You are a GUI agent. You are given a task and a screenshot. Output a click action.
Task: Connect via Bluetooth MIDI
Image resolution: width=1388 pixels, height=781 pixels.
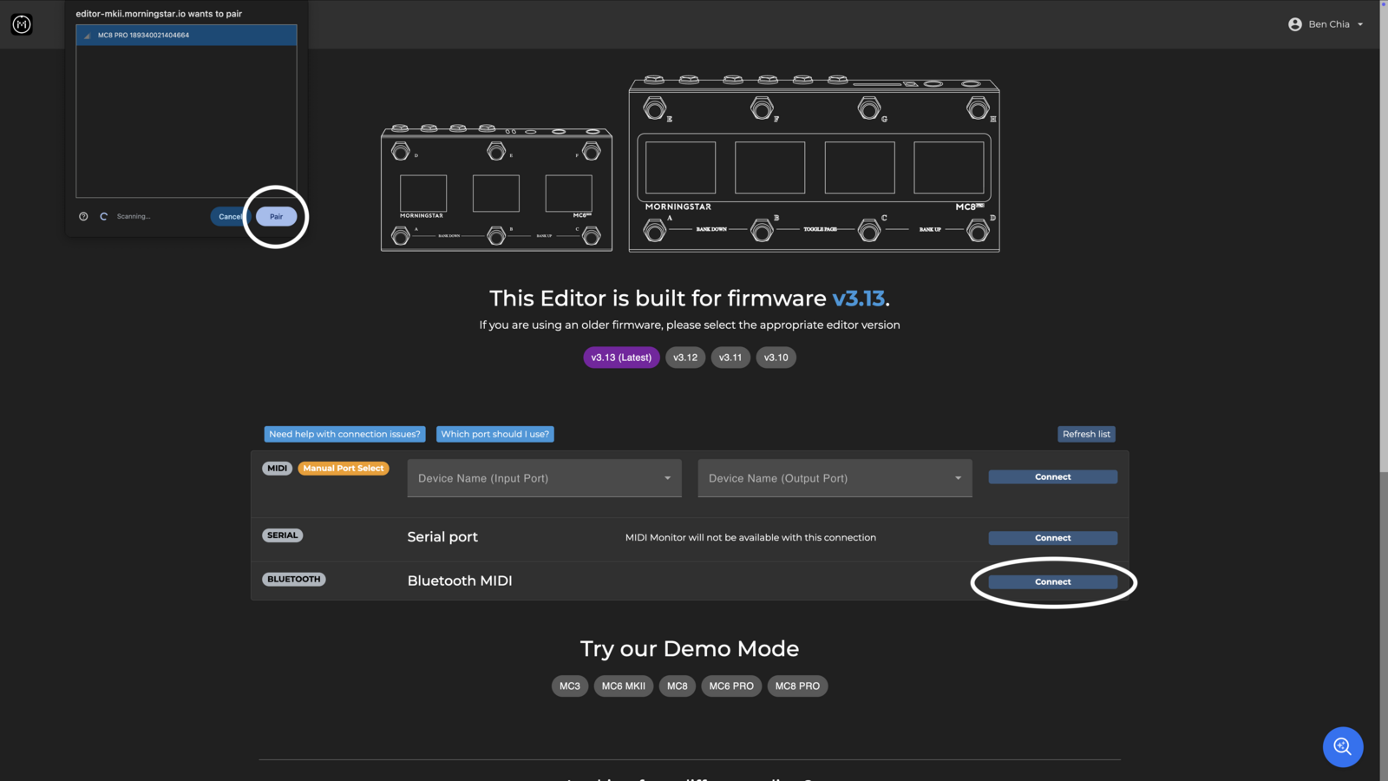1052,582
